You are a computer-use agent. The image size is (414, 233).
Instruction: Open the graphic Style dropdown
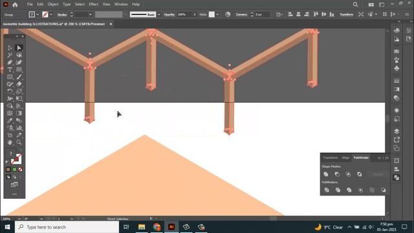pos(217,14)
